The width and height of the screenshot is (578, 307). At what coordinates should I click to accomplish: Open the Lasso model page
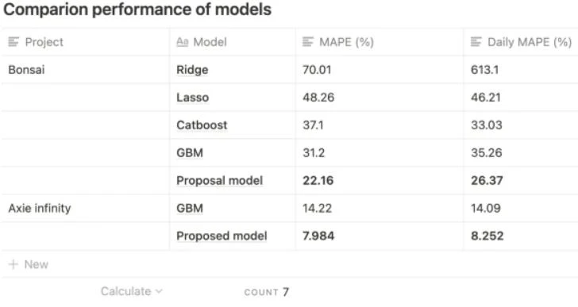coord(192,98)
